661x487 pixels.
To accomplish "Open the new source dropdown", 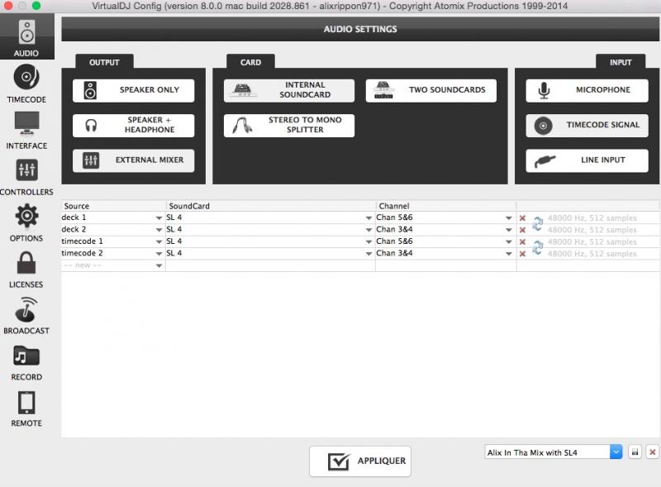I will [159, 265].
